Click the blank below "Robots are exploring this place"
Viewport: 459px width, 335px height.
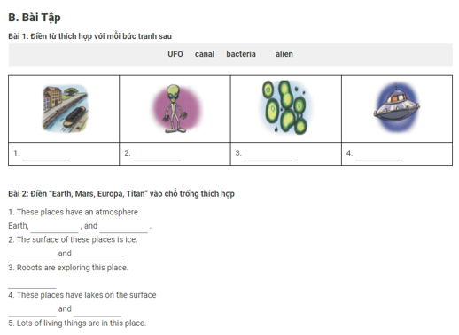pos(32,284)
